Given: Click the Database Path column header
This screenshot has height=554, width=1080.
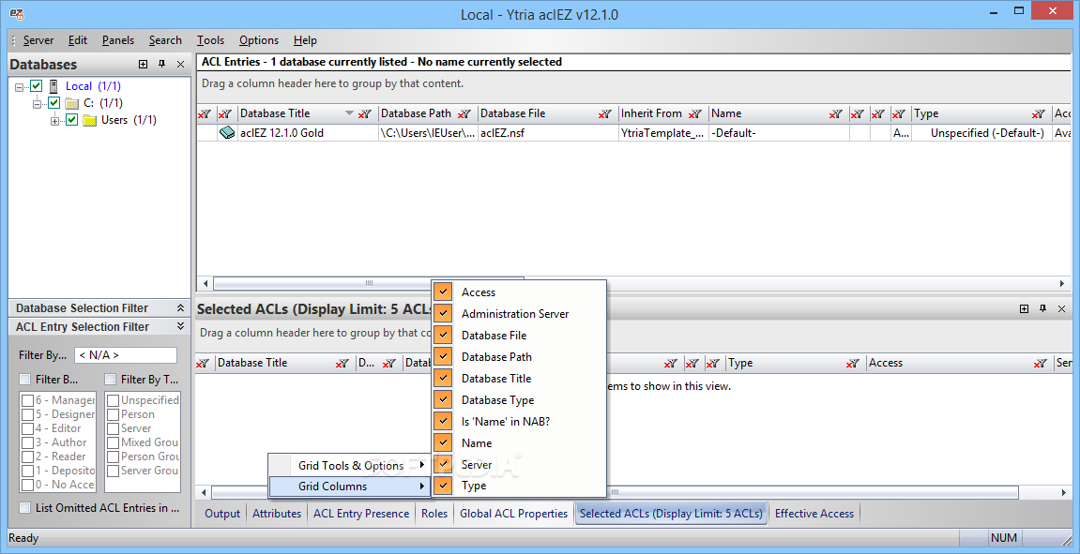Looking at the screenshot, I should point(428,113).
